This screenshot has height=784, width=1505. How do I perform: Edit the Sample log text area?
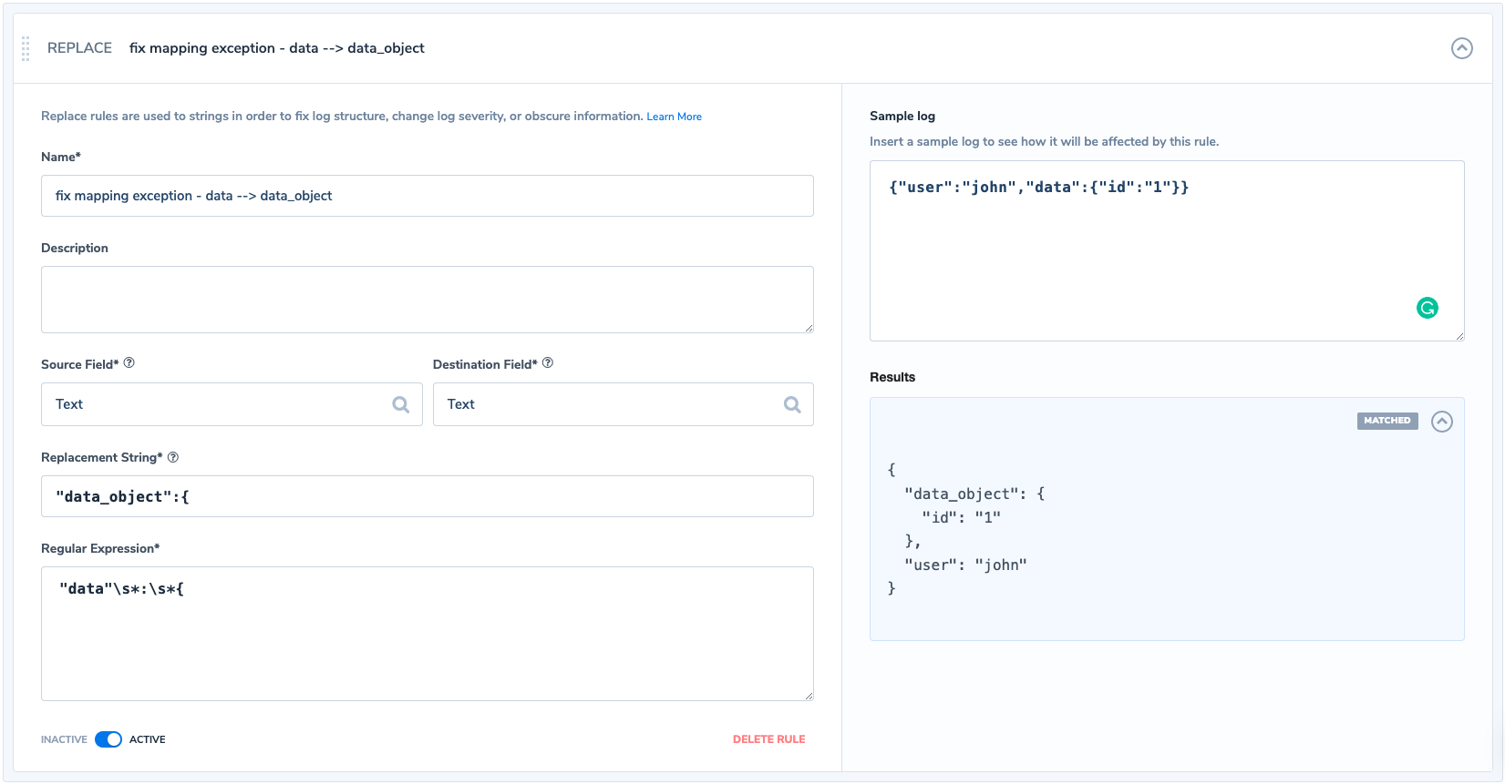click(1167, 251)
